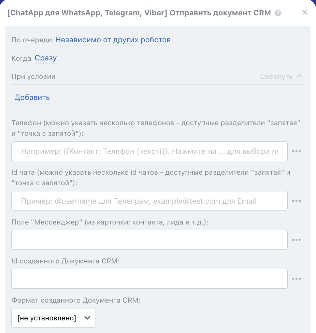Click the dropdown arrow showing не установлено
This screenshot has width=316, height=333.
click(x=87, y=318)
